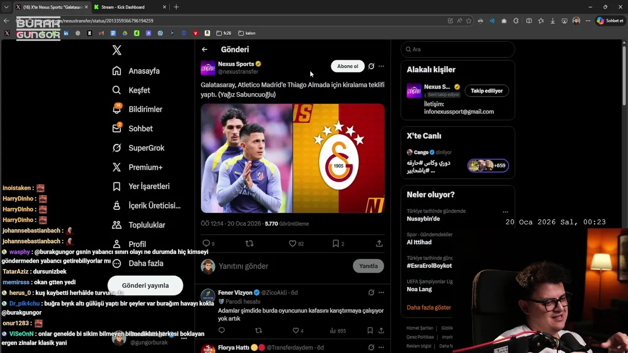Repost the Fener Vizyon comment

click(x=259, y=330)
